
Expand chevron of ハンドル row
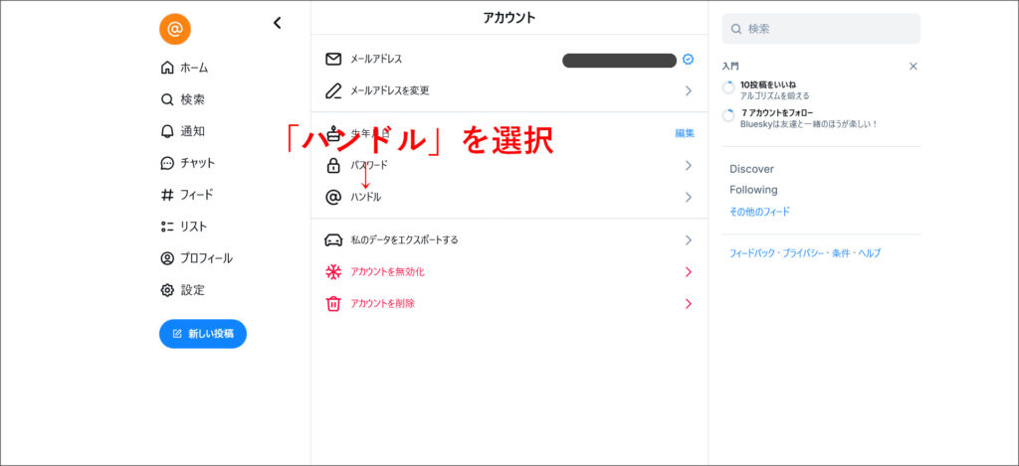coord(689,198)
